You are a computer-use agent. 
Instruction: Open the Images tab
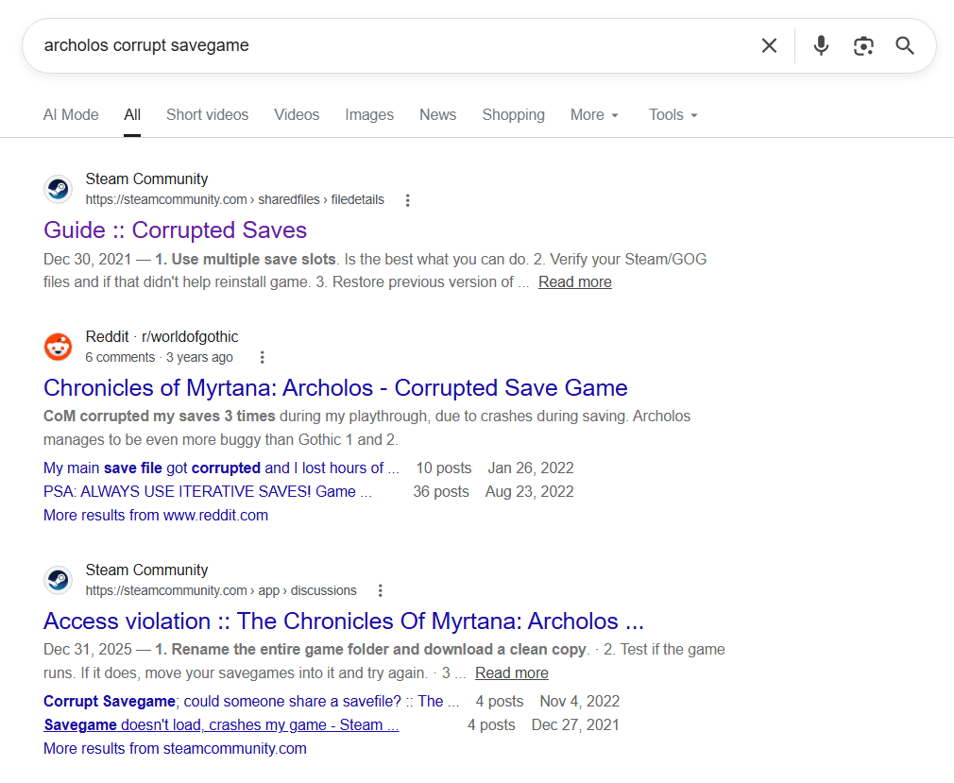[x=369, y=114]
